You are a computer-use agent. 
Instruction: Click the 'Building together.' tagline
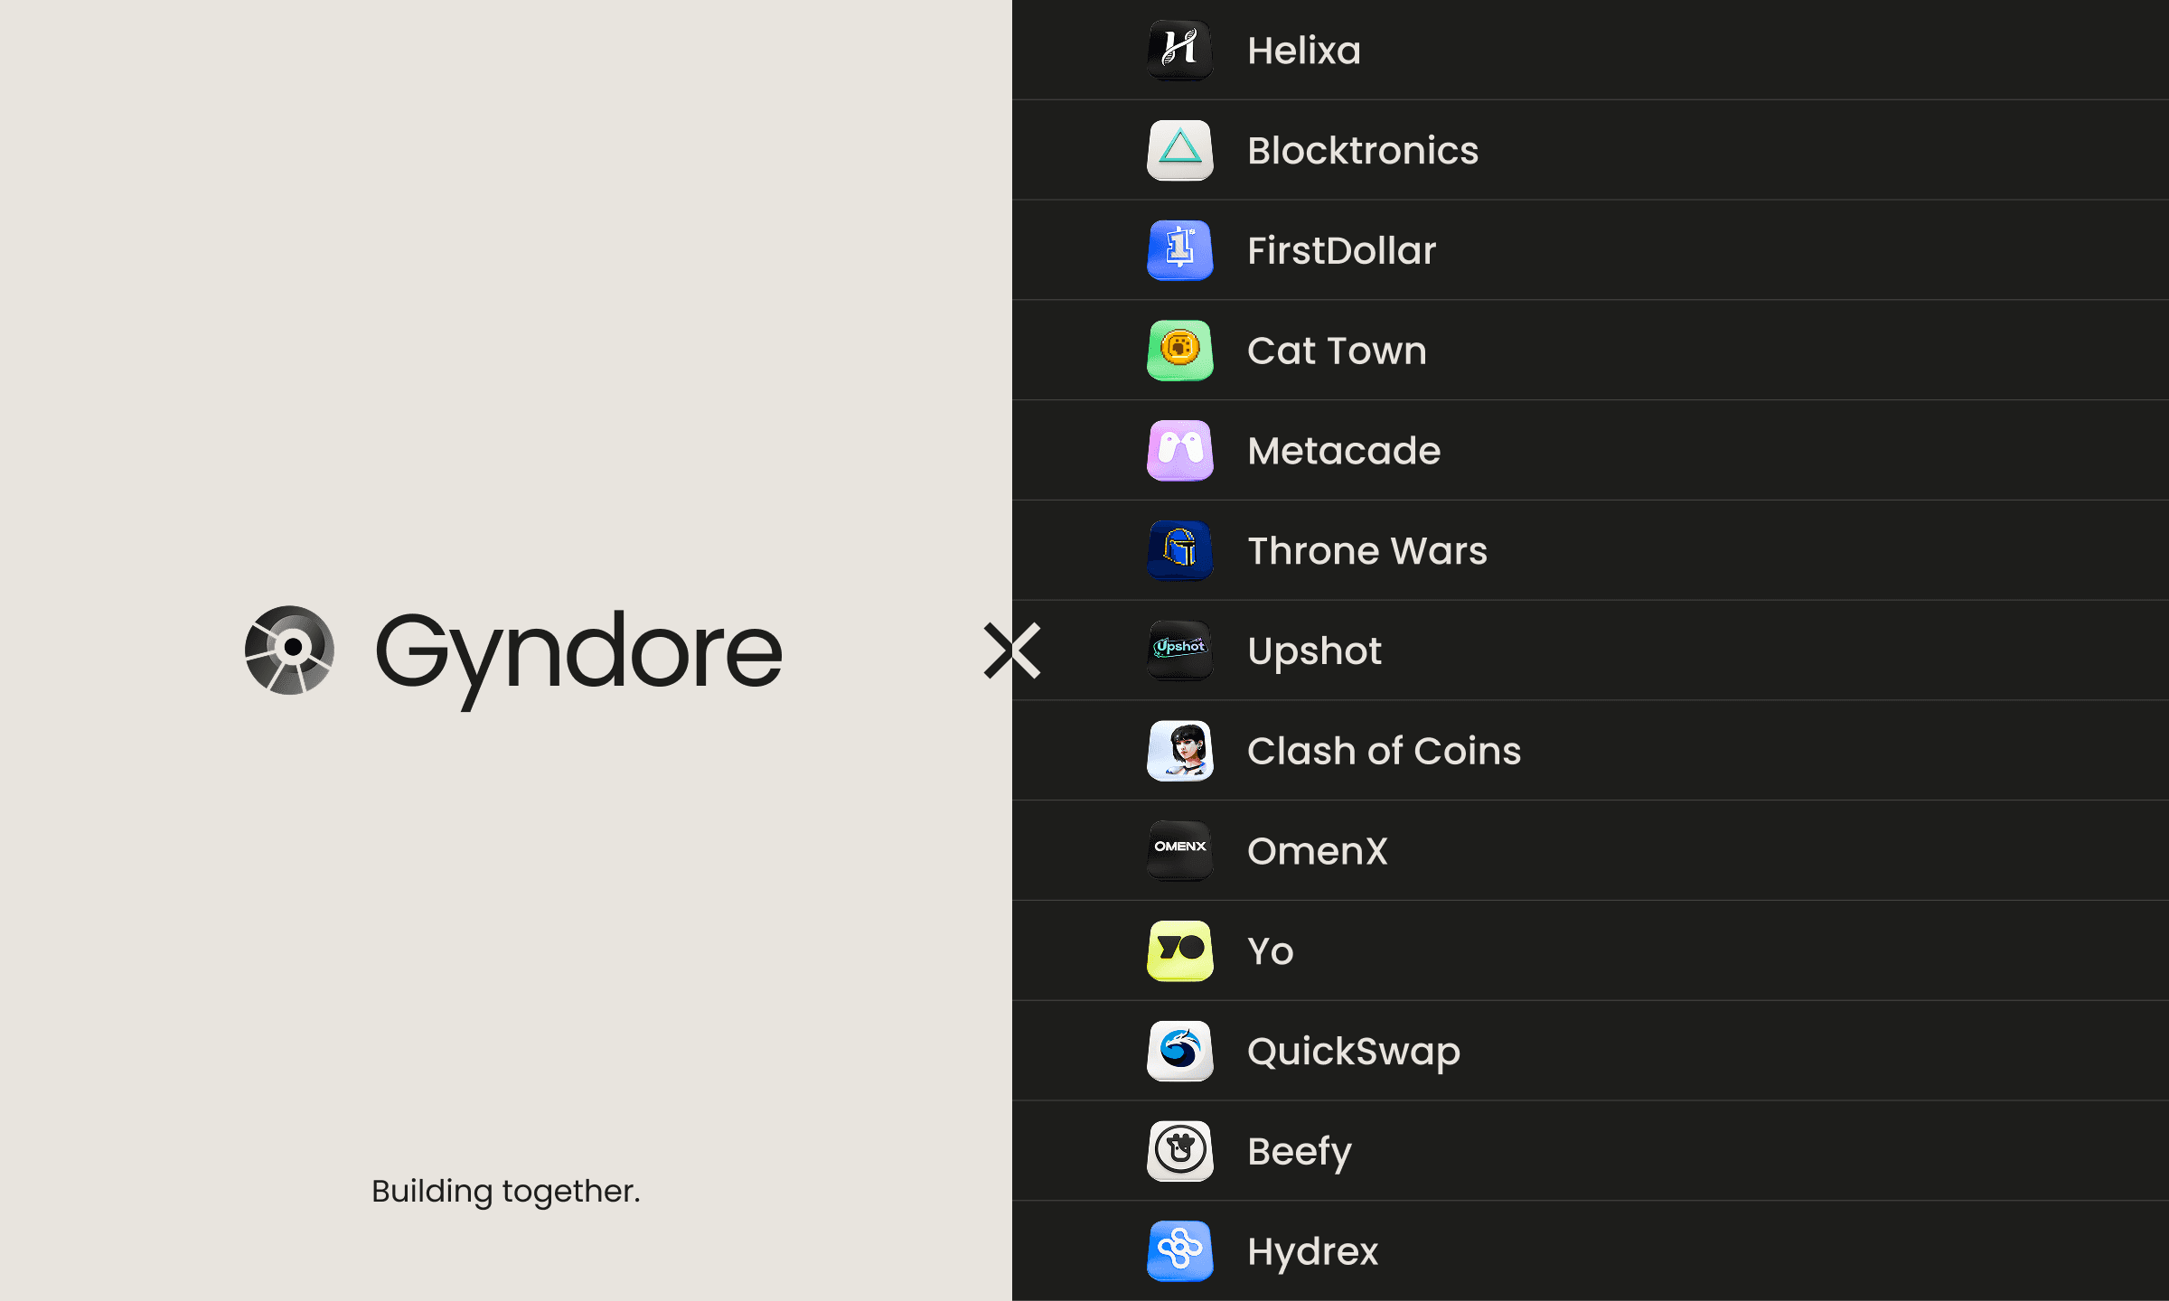(x=506, y=1192)
